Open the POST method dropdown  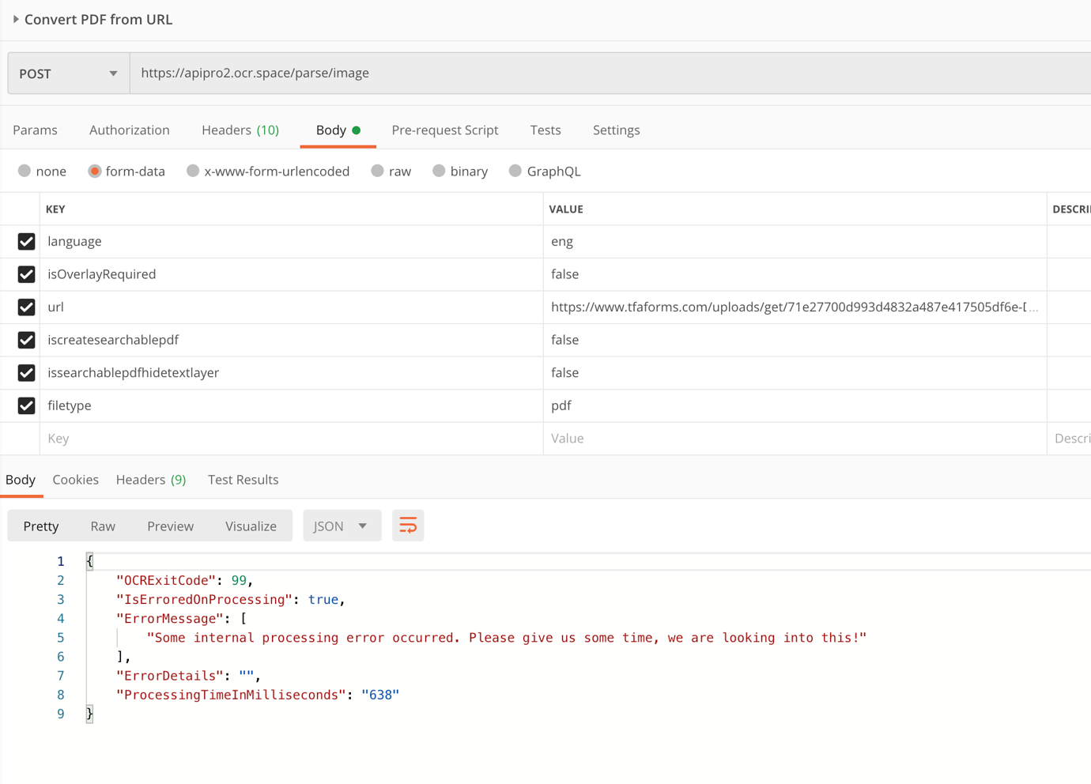(x=69, y=73)
